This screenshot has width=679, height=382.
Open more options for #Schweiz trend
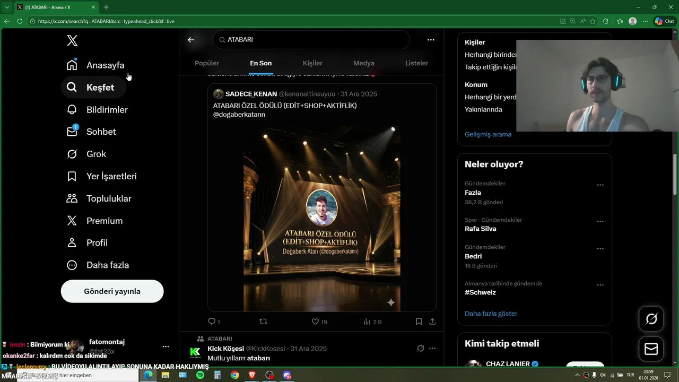click(x=600, y=285)
